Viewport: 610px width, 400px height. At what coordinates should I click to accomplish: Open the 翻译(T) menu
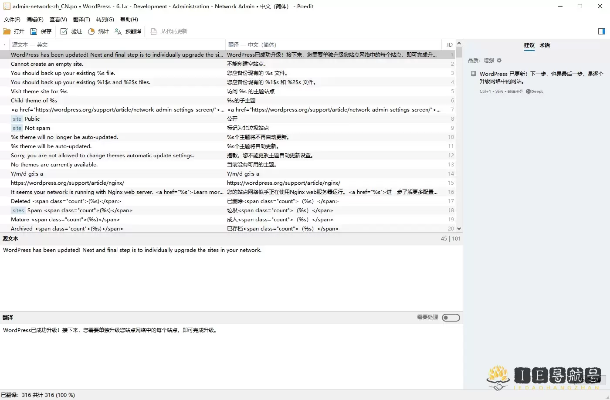(x=81, y=20)
